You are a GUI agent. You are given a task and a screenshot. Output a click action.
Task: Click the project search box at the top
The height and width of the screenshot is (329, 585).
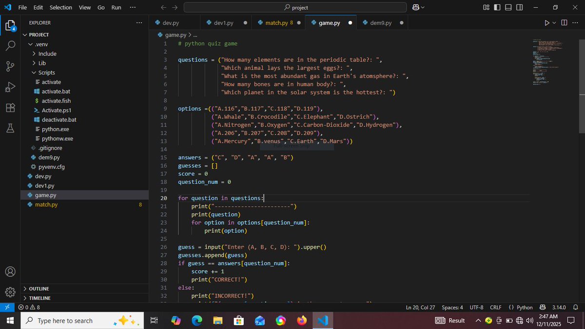pos(294,7)
